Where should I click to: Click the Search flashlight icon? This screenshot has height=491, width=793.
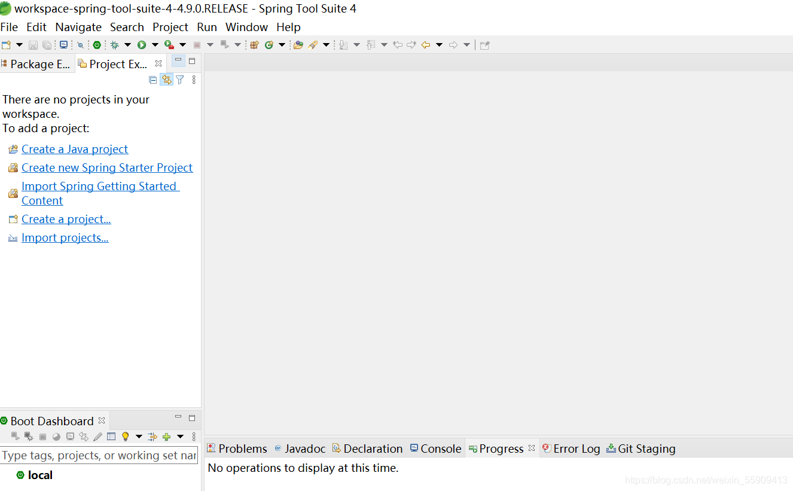click(313, 45)
